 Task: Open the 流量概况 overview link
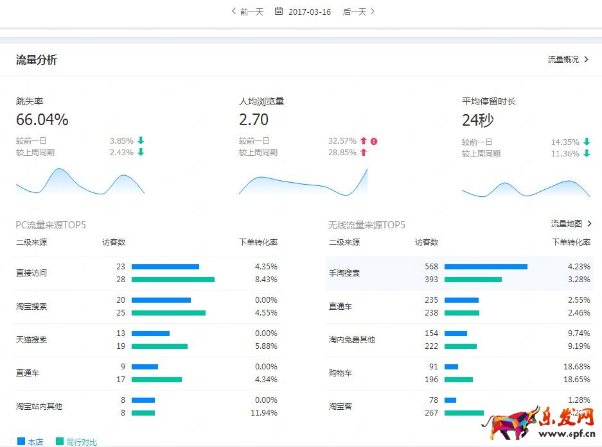pyautogui.click(x=569, y=60)
